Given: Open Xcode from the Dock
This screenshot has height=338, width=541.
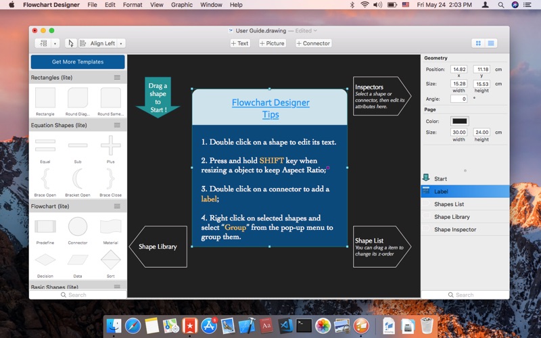Looking at the screenshot, I should (x=247, y=326).
